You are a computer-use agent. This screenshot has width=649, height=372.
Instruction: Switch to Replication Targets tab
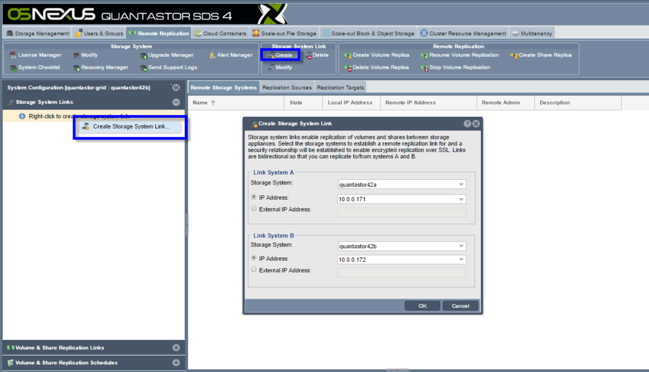(340, 88)
